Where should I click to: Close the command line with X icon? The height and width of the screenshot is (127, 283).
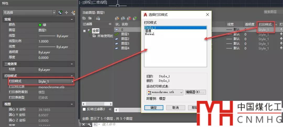pos(84,124)
